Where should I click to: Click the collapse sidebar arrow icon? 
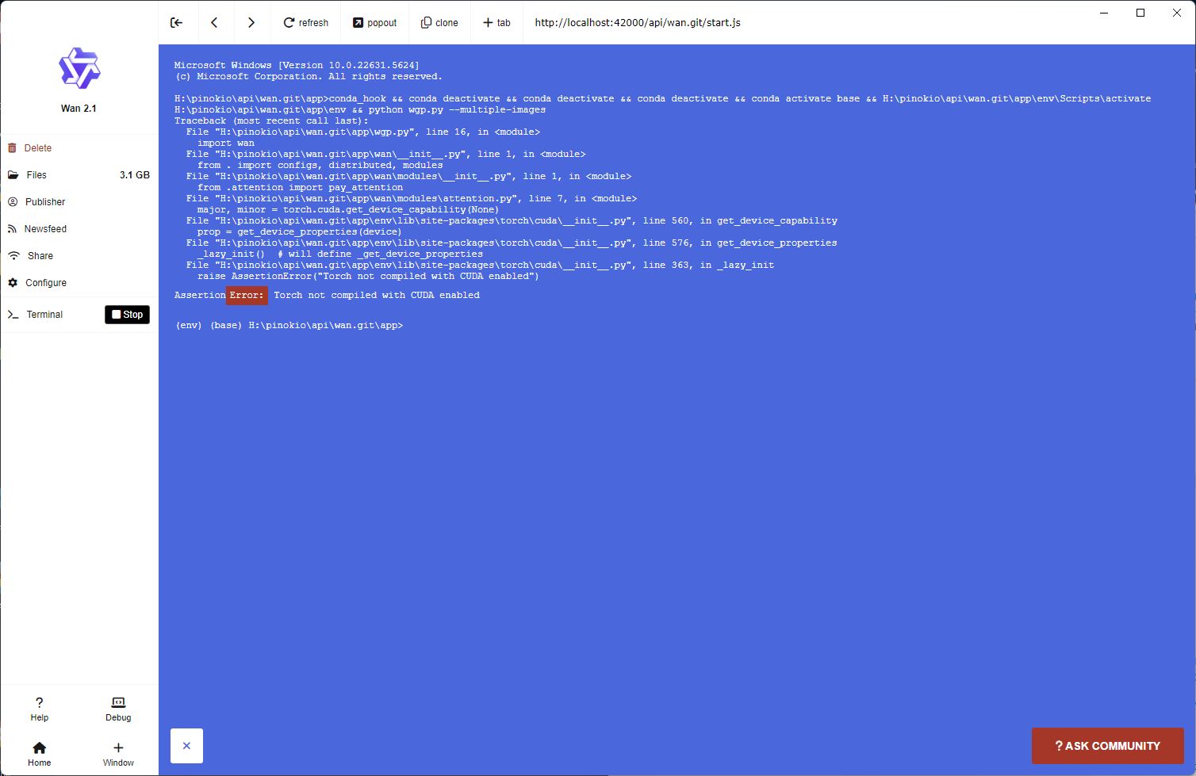(176, 22)
